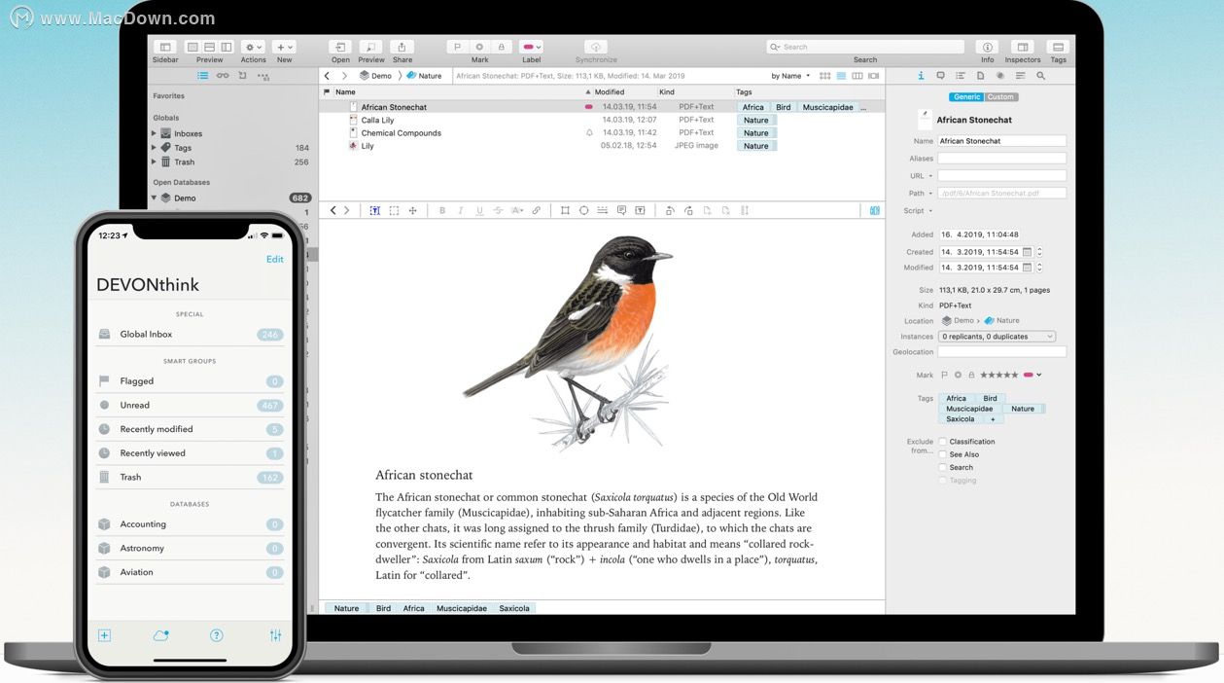Toggle the lock mark button in toolbar
Viewport: 1224px width, 683px height.
pos(501,47)
